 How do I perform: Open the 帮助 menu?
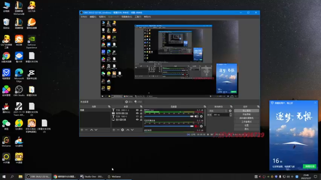point(147,17)
